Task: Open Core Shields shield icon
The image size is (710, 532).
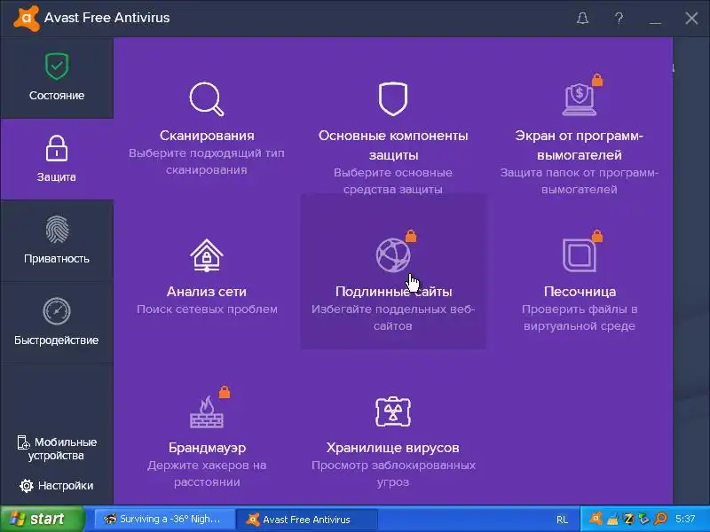Action: (x=392, y=98)
